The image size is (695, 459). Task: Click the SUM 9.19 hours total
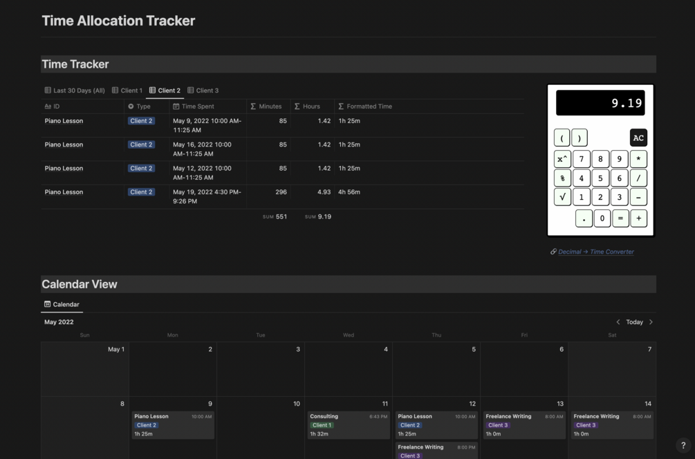click(318, 216)
